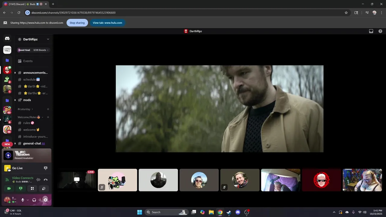The height and width of the screenshot is (217, 386).
Task: Open user settings gear
Action: tap(46, 200)
